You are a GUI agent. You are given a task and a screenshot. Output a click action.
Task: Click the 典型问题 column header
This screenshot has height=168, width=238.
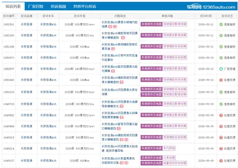(167, 16)
